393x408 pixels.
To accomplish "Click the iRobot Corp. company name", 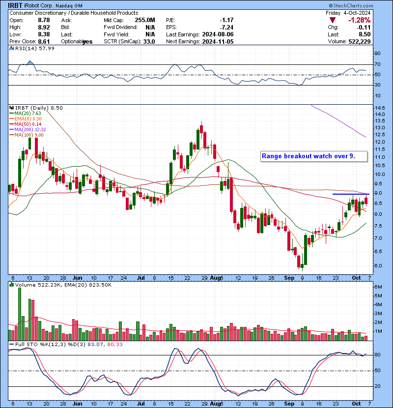I will (39, 5).
